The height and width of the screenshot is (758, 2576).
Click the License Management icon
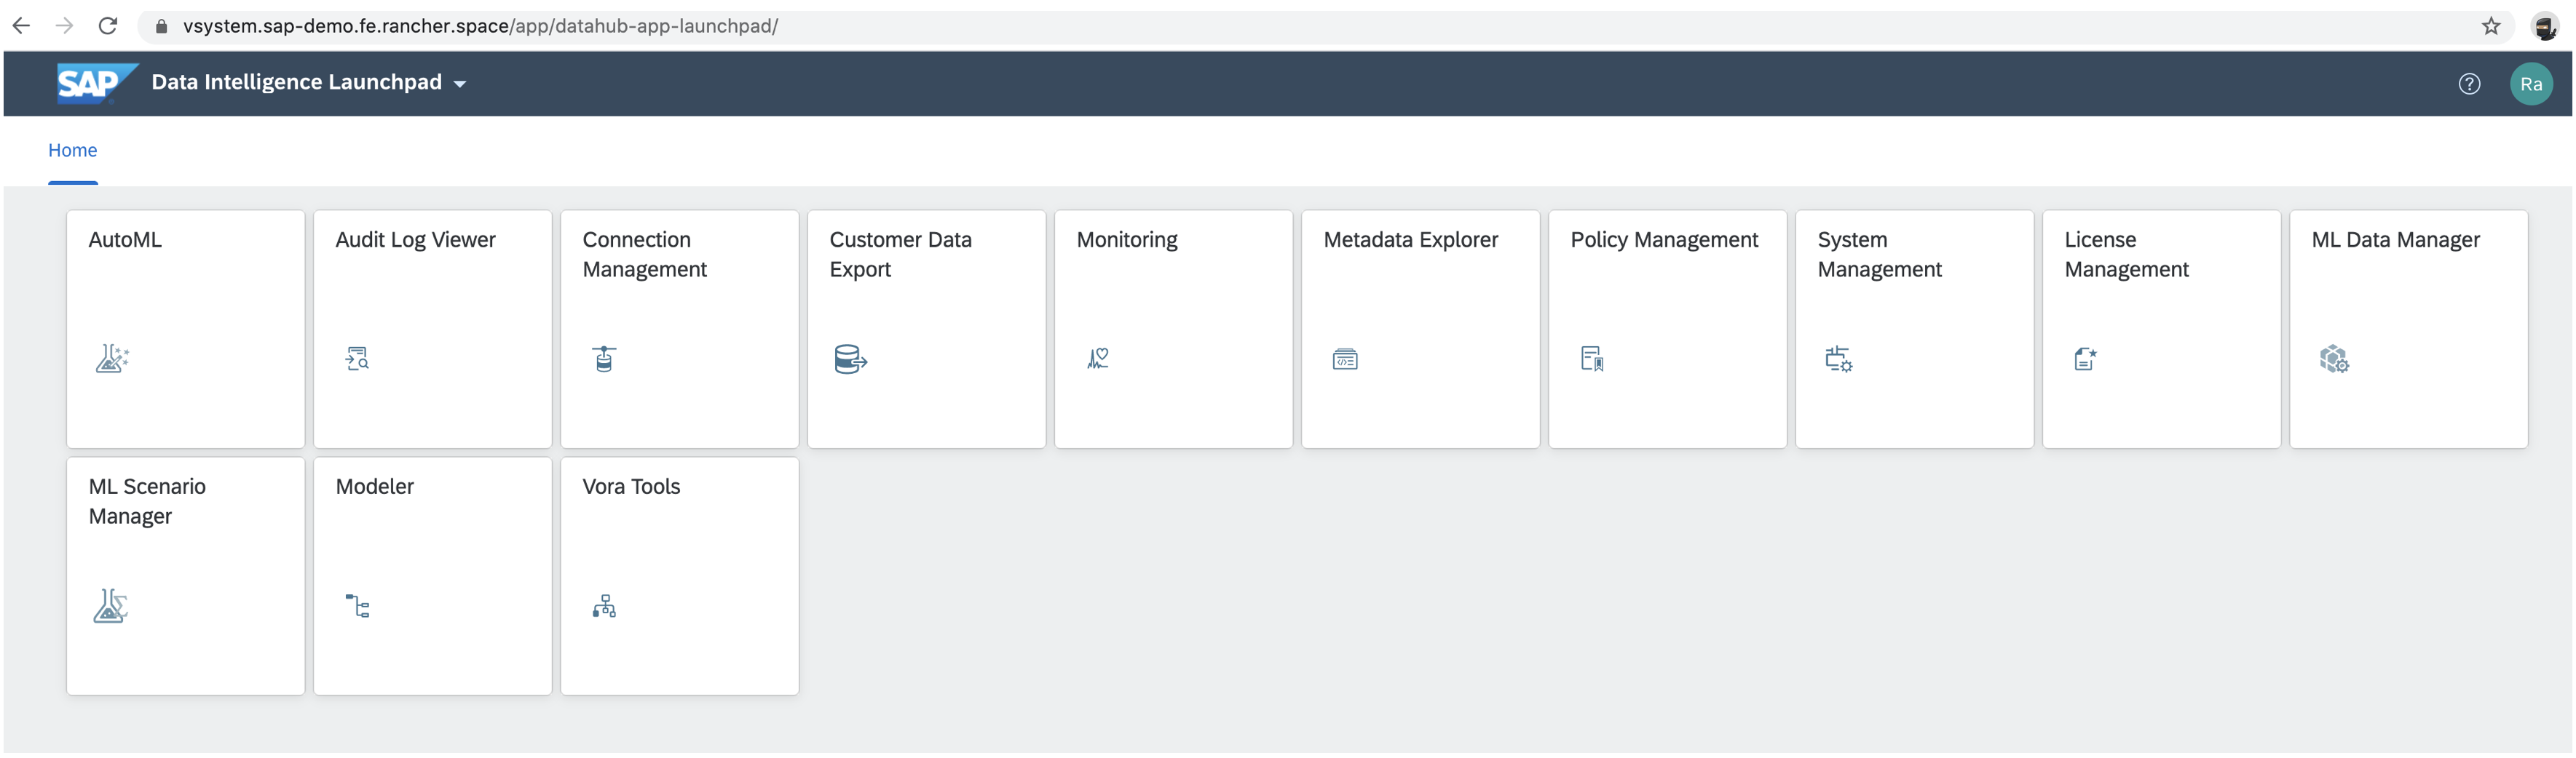point(2085,359)
